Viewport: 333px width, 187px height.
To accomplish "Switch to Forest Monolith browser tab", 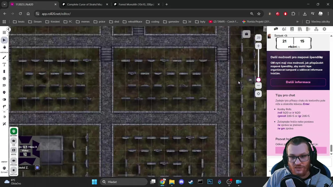I will (x=136, y=4).
